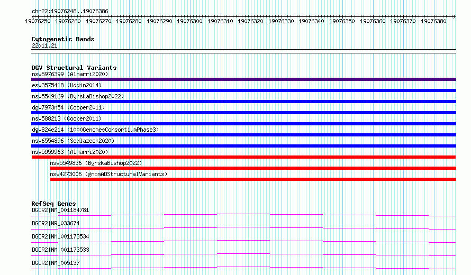
Task: Click ruler position 19076320
Action: [250, 21]
